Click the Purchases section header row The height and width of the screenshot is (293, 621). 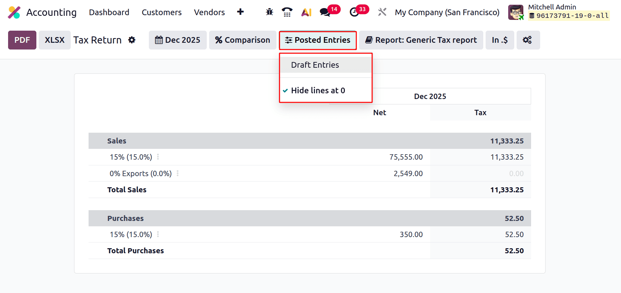309,218
